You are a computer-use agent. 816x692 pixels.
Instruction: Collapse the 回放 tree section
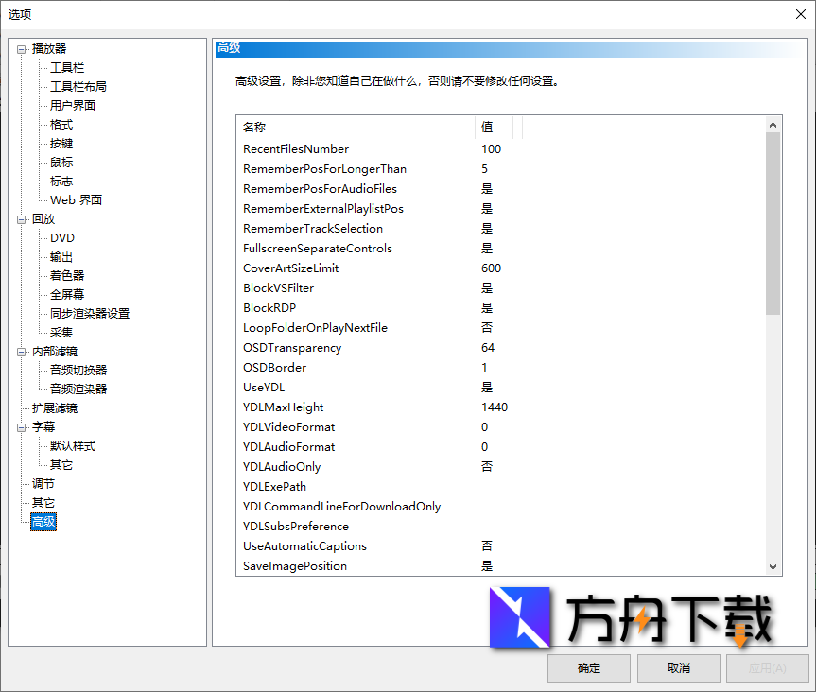pyautogui.click(x=22, y=219)
